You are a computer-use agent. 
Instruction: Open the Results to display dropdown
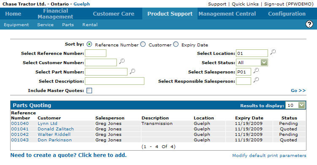pyautogui.click(x=295, y=105)
